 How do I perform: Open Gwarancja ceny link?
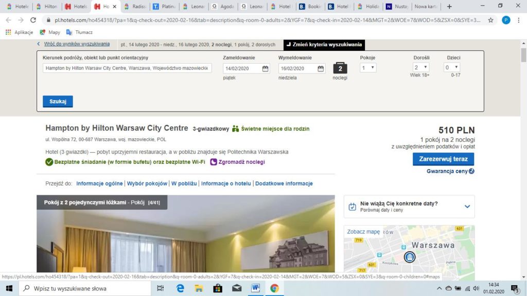(447, 171)
